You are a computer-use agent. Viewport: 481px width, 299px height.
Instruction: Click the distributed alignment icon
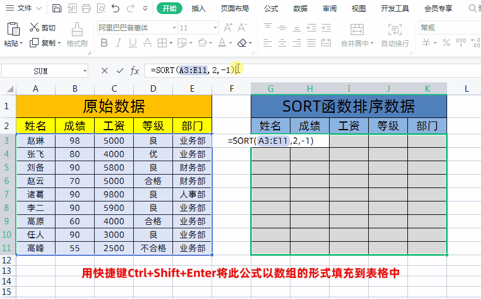326,43
